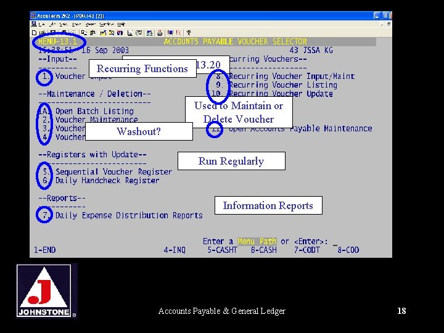Click the purple toolbar icon

[120, 33]
